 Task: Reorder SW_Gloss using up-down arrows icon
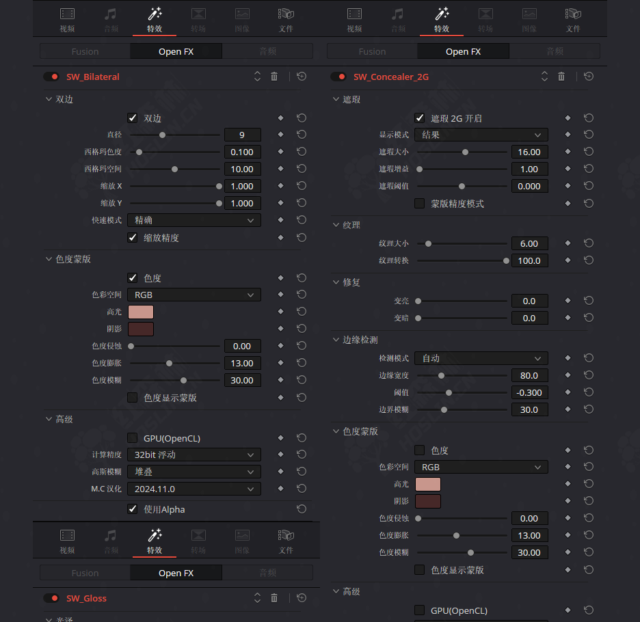click(x=257, y=598)
